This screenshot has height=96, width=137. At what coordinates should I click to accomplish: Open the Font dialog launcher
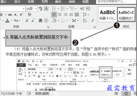coord(48,27)
